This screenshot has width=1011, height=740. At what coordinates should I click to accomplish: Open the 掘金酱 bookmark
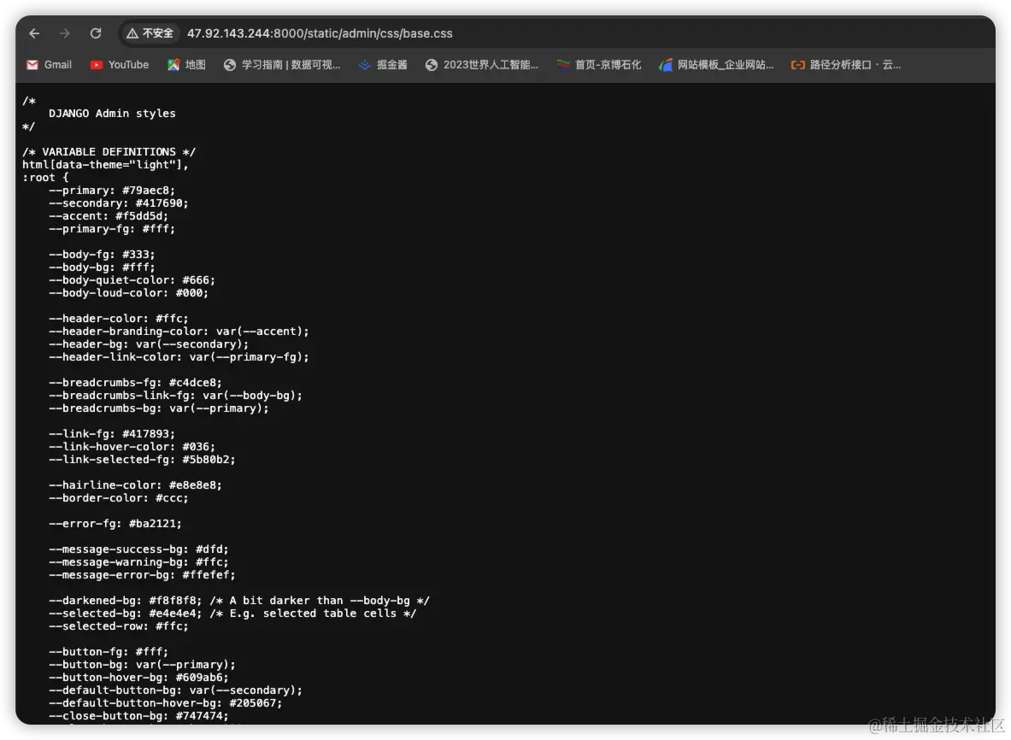click(x=383, y=65)
